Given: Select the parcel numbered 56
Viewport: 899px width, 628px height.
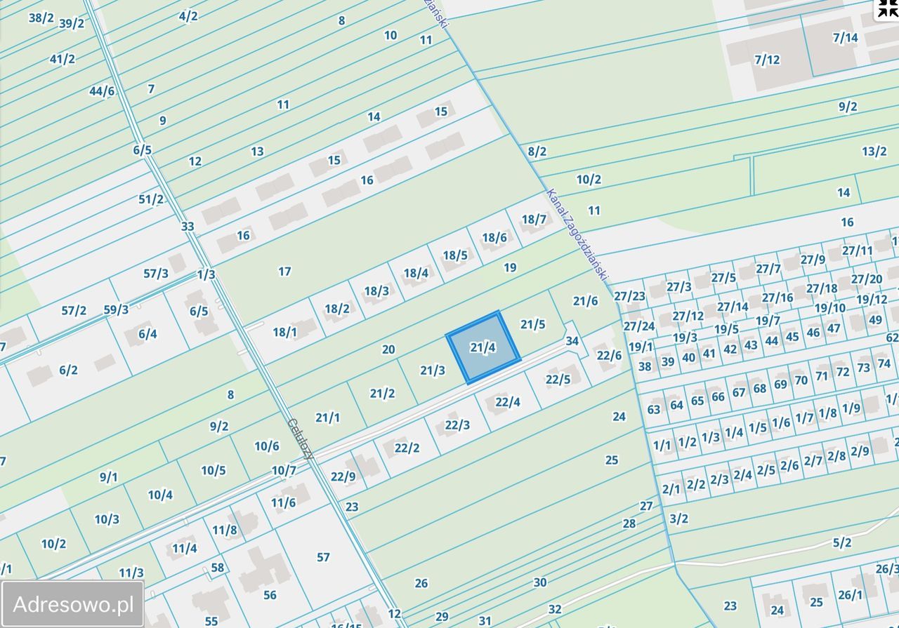Looking at the screenshot, I should click(270, 595).
